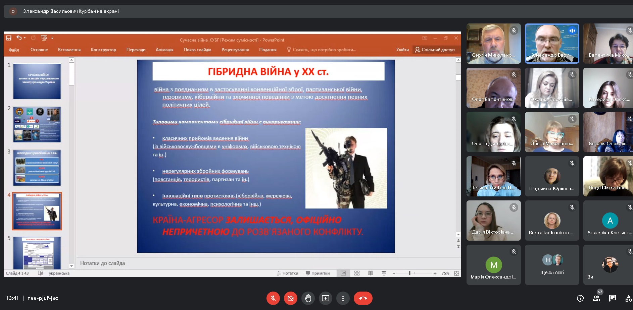This screenshot has height=310, width=633.
Task: Open the activities shapes icon
Action: [628, 298]
